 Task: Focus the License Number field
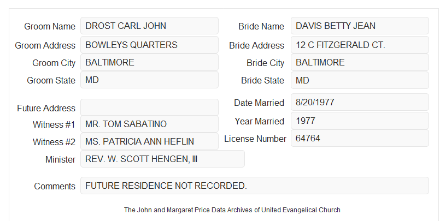360,138
